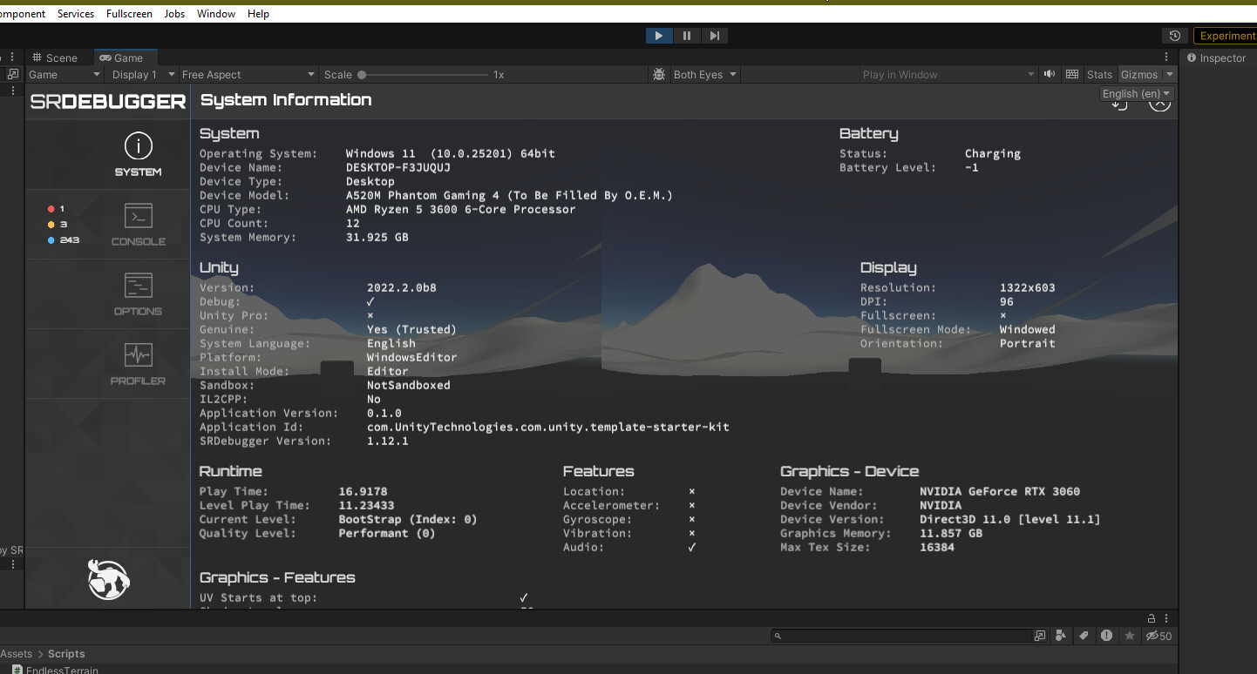Pause playback with the pause button
1257x674 pixels.
click(687, 35)
